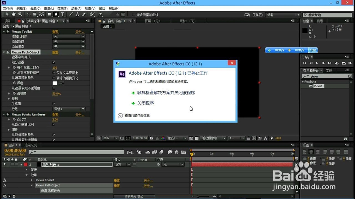
Task: Take a snapshot with camera icon
Action: coord(152,138)
